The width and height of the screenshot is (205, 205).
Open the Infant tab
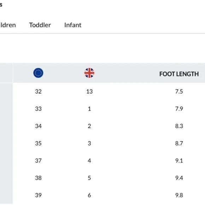point(73,25)
